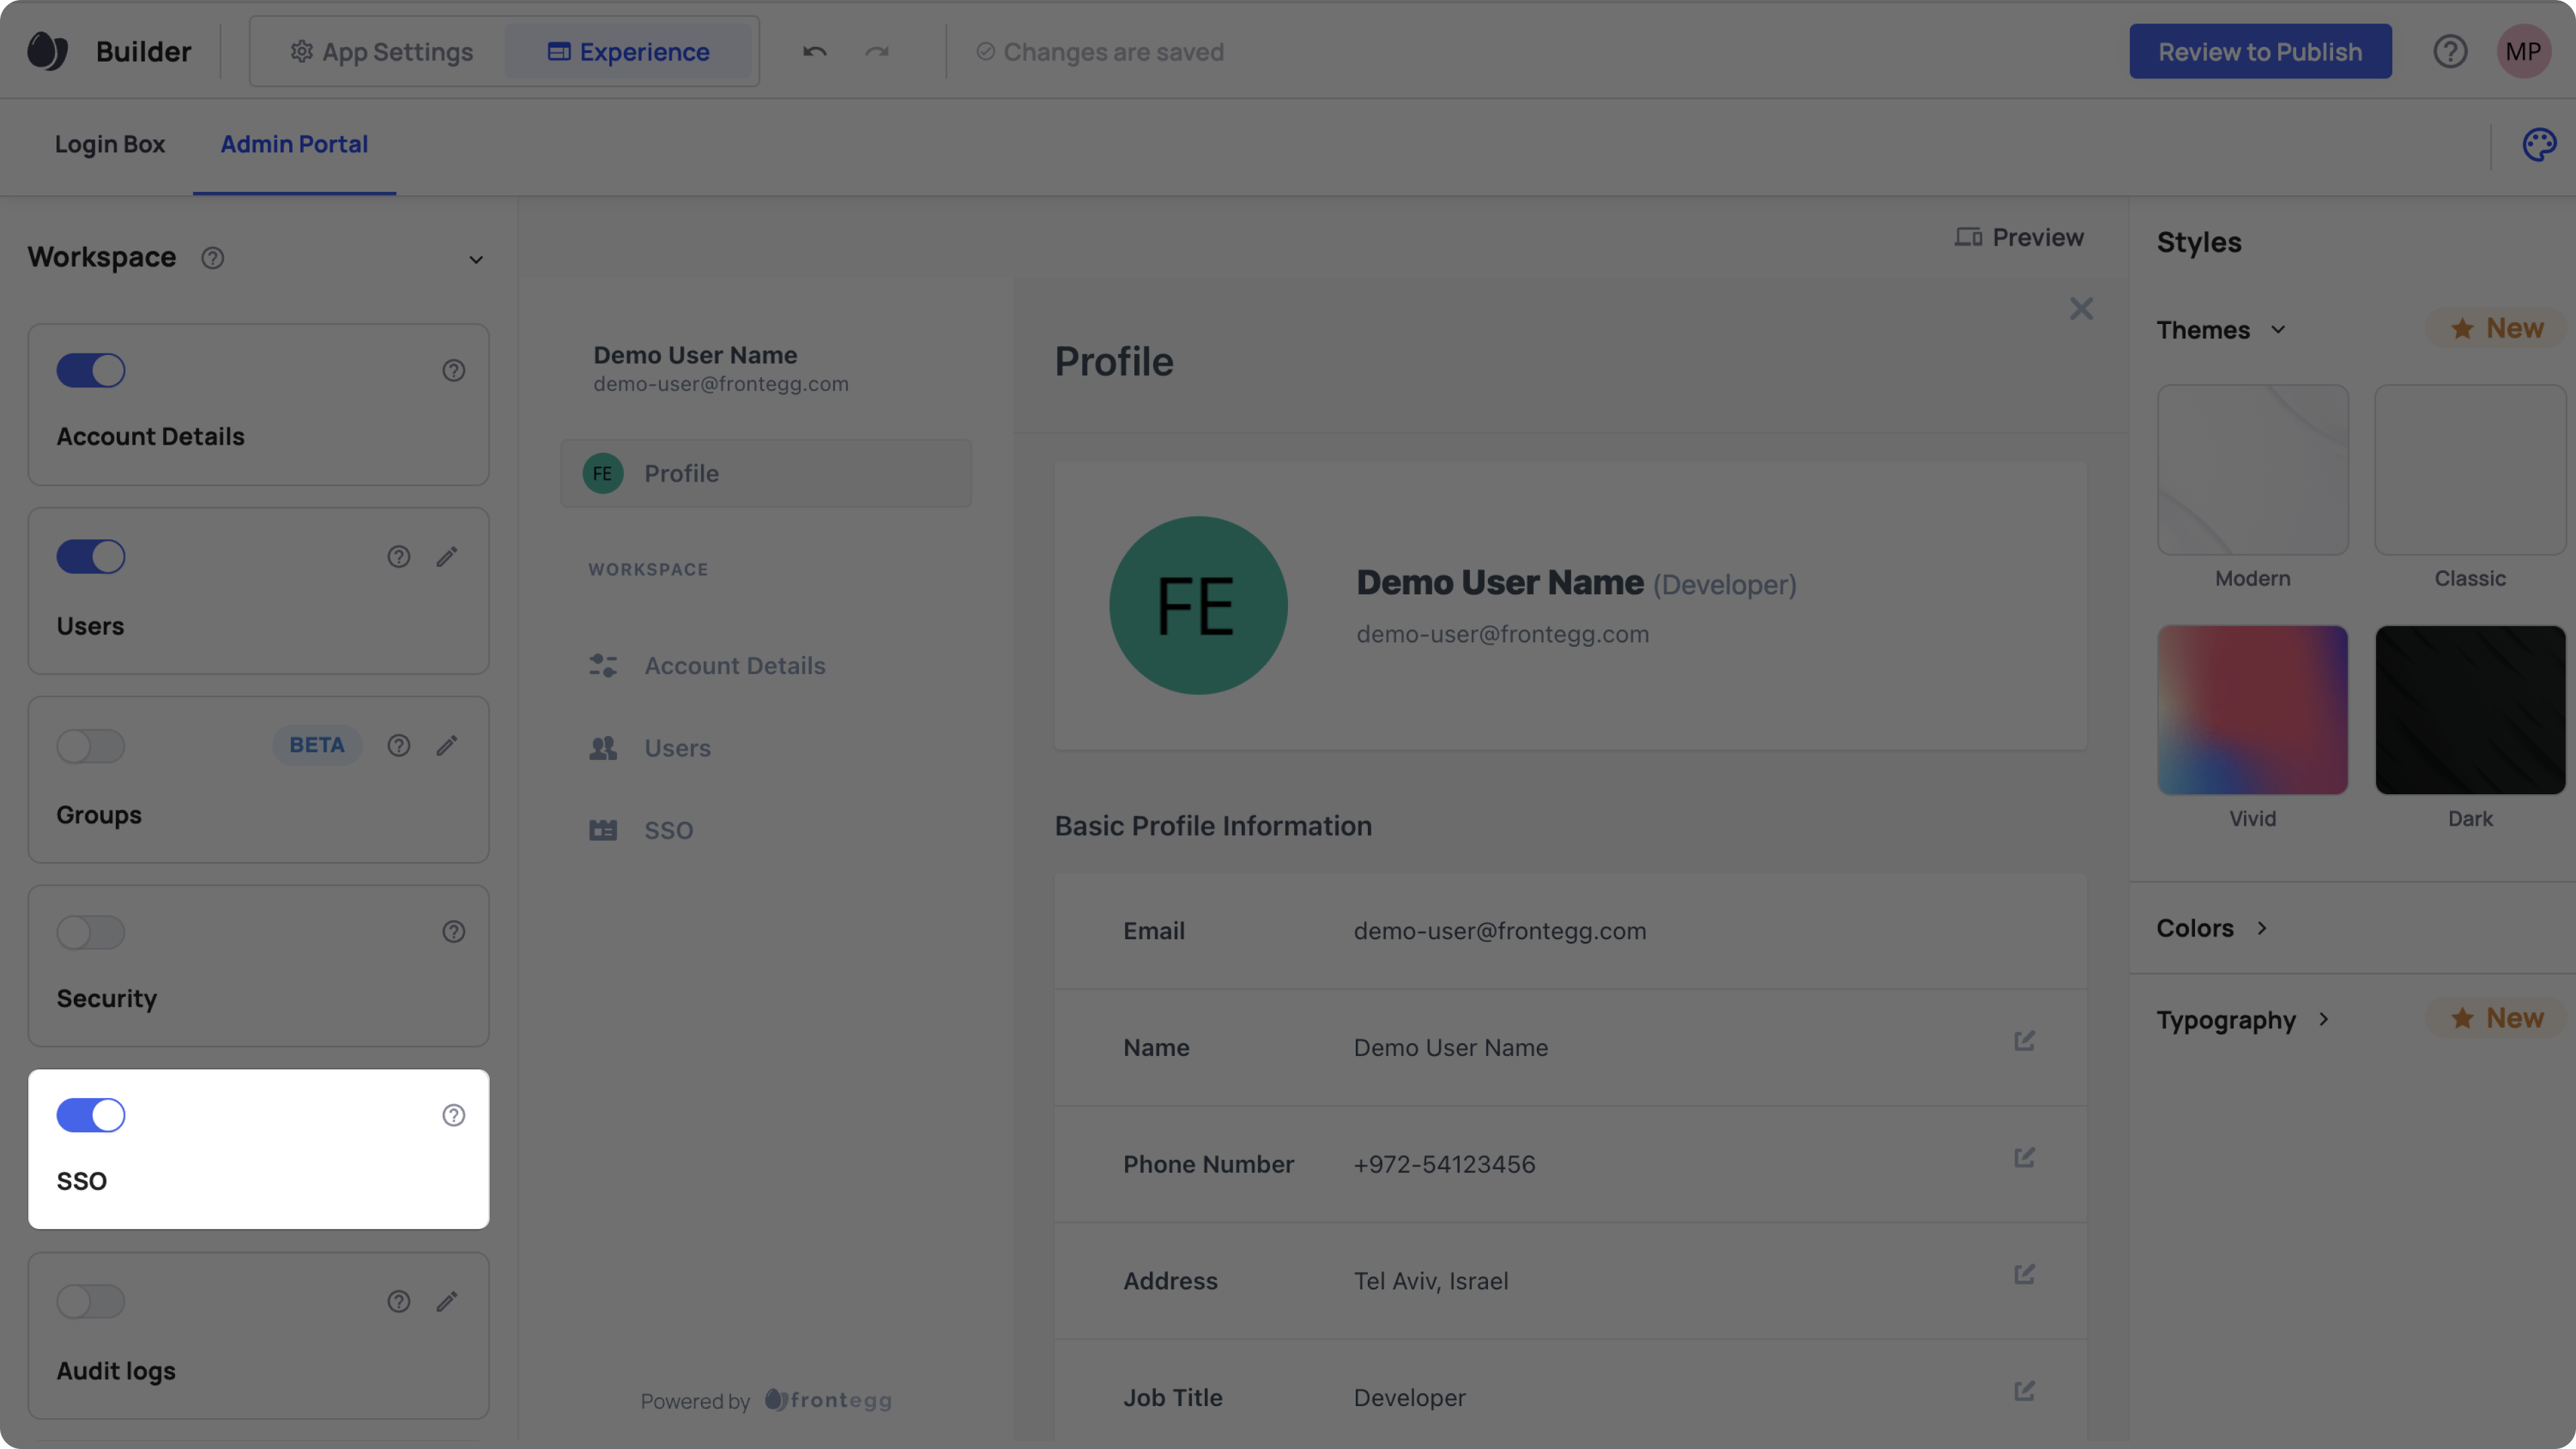Collapse the Workspace section chevron

[476, 260]
